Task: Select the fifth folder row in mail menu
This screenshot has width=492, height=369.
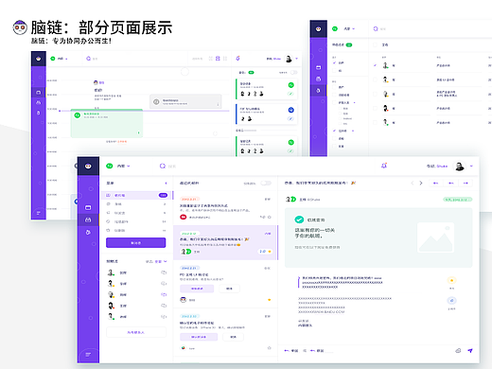Action: coord(137,231)
